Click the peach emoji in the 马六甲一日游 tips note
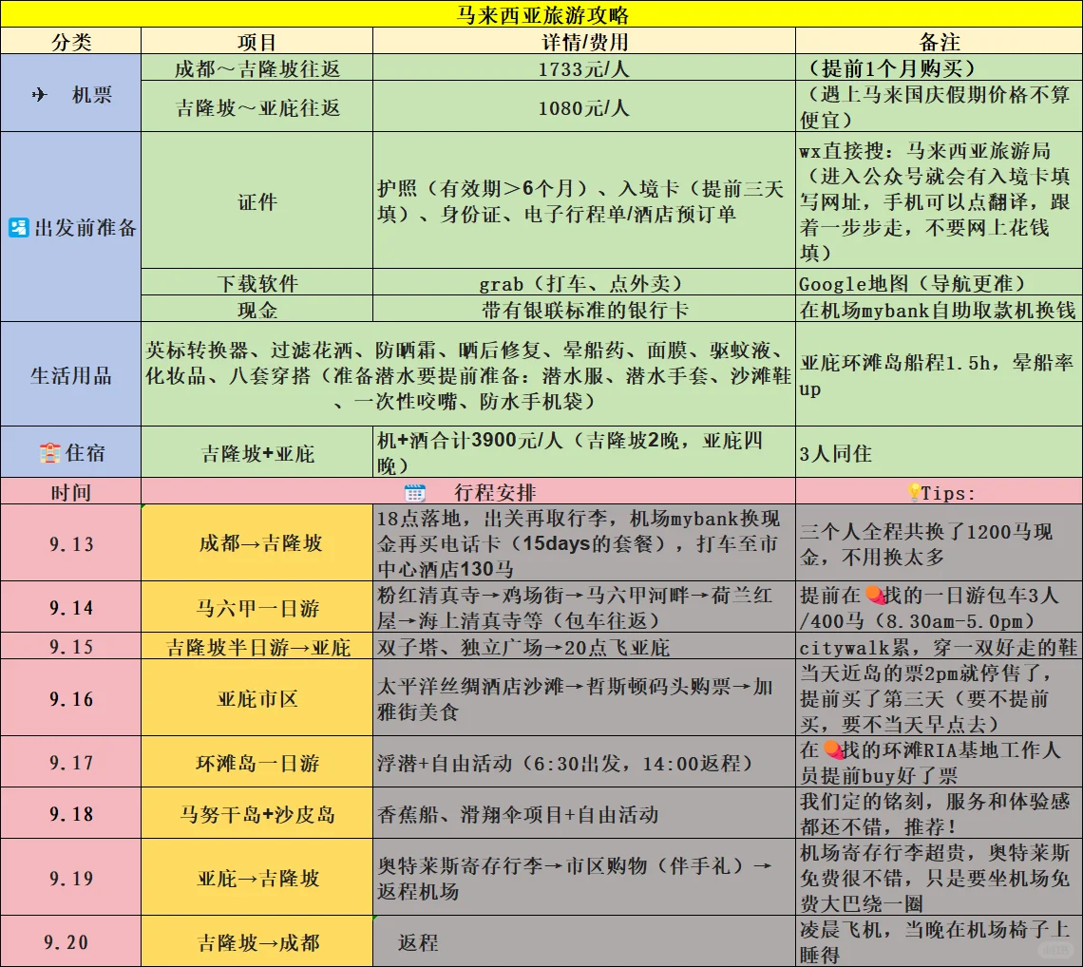This screenshot has height=967, width=1083. pos(872,595)
